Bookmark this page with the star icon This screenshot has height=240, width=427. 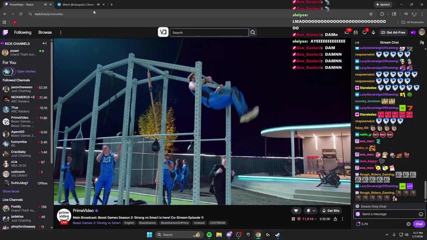tap(371, 14)
